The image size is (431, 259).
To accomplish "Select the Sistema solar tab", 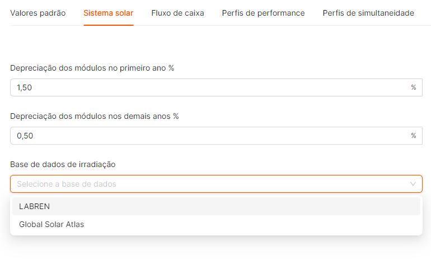I will (109, 13).
